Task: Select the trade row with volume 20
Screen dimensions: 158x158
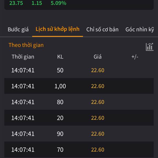Action: click(79, 118)
